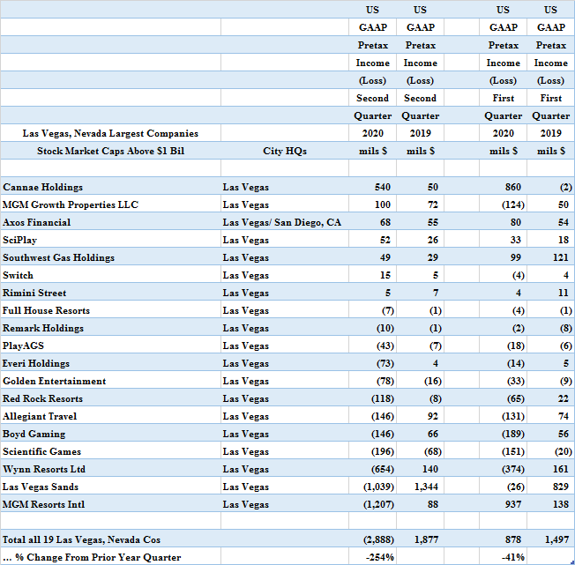Click the PlayAGS company name

pos(23,346)
